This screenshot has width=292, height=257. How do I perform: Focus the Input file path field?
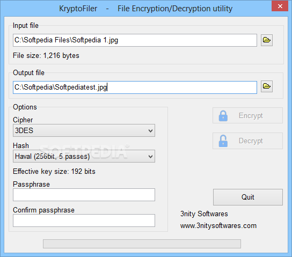(135, 40)
